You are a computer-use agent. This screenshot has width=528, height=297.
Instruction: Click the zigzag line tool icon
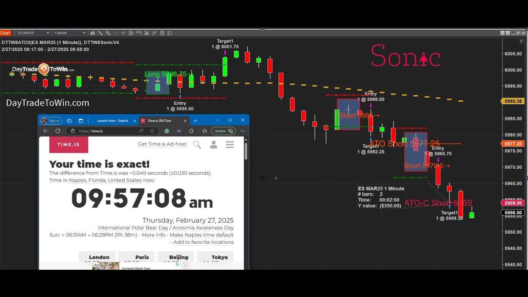tap(153, 33)
